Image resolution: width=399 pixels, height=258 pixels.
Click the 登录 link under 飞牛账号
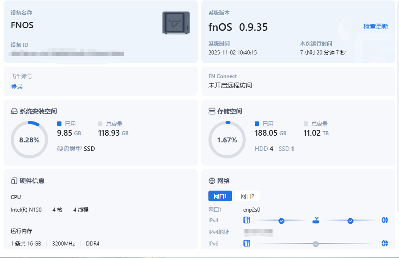pyautogui.click(x=17, y=87)
